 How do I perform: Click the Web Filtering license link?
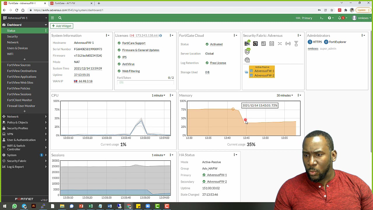[131, 71]
